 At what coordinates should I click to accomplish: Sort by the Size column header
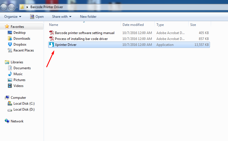(193, 25)
